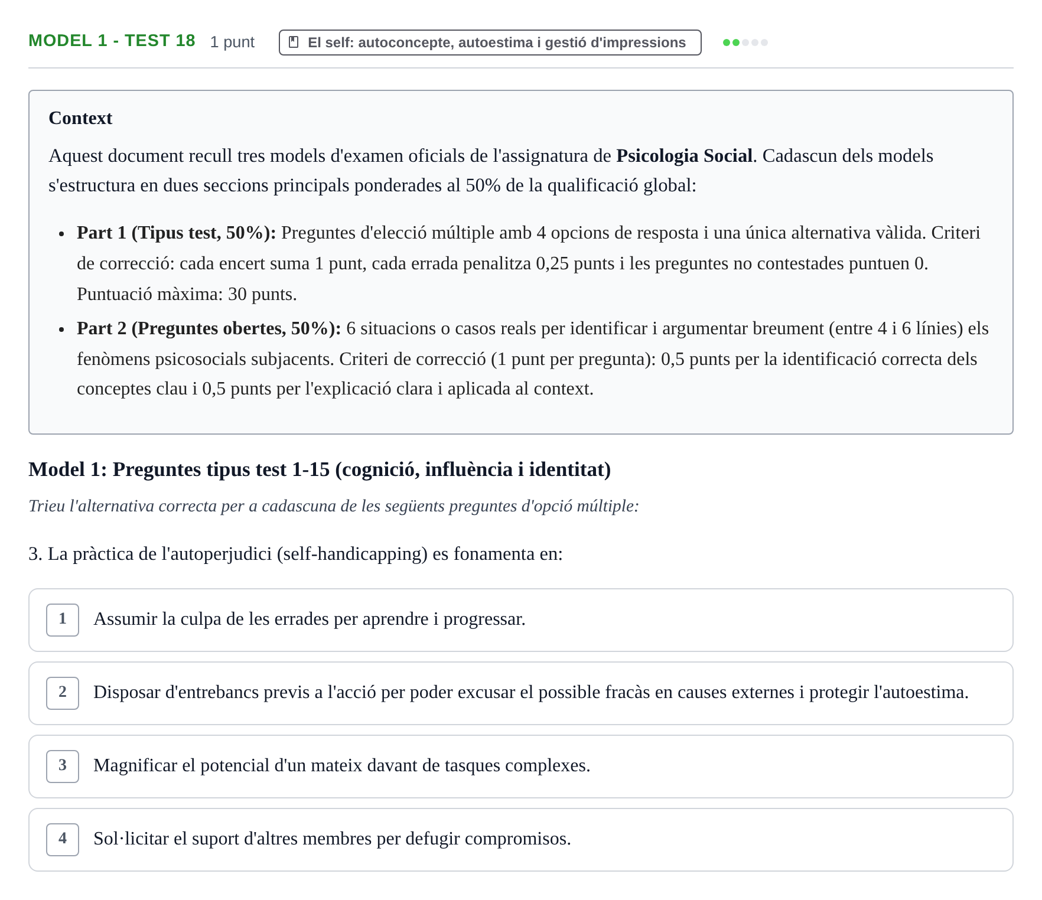Click the bookmark icon in topic tag
Image resolution: width=1042 pixels, height=900 pixels.
point(293,43)
